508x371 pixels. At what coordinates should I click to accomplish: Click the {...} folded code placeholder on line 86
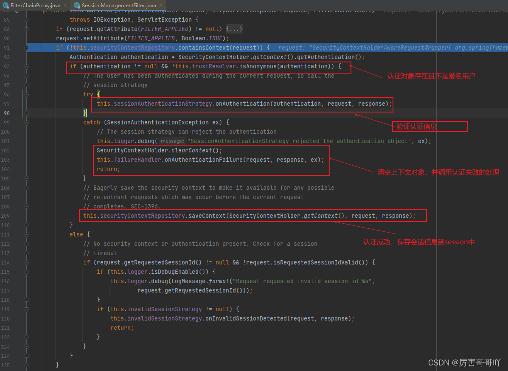coord(234,29)
